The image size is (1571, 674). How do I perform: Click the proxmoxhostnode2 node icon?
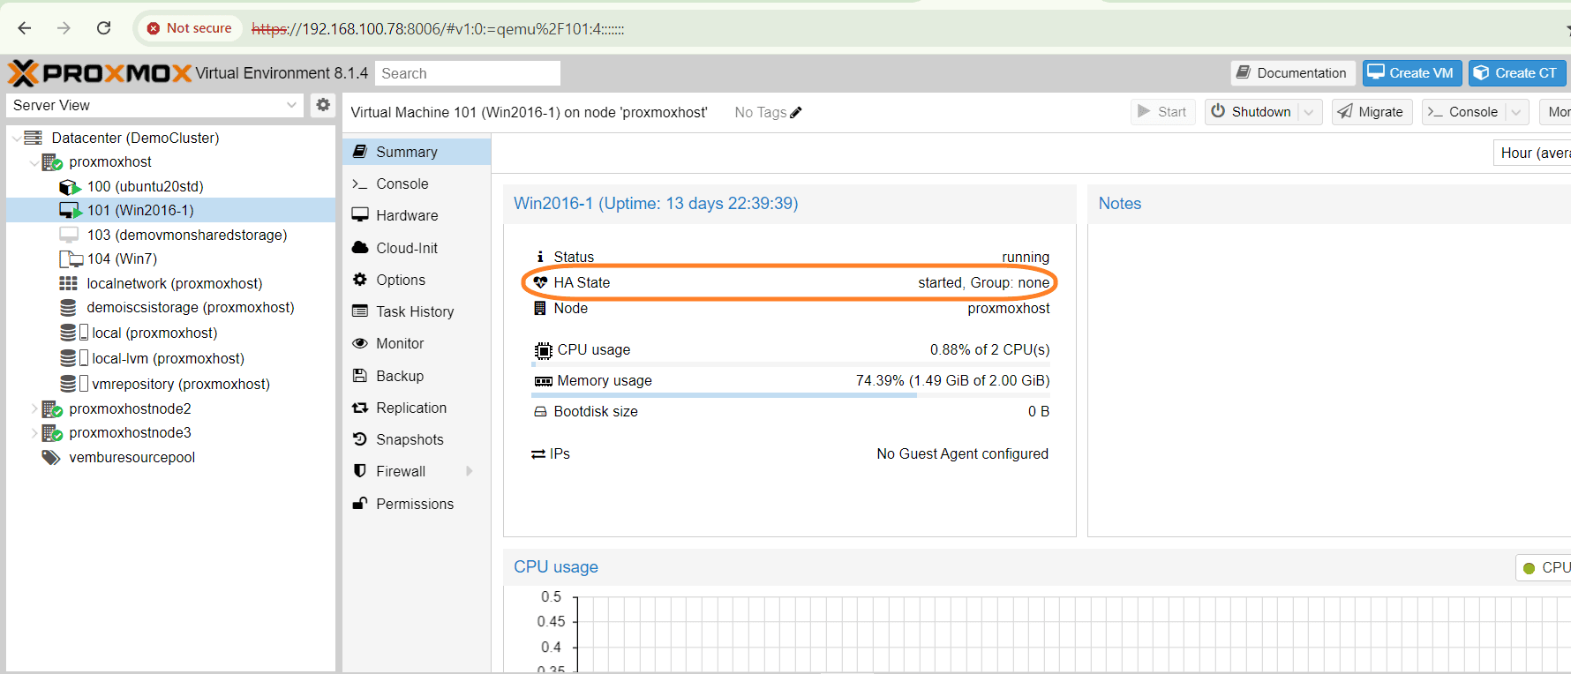pyautogui.click(x=52, y=409)
